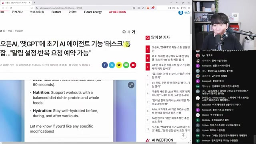The image size is (256, 144).
Task: Open the Feature menu item
Action: click(56, 12)
